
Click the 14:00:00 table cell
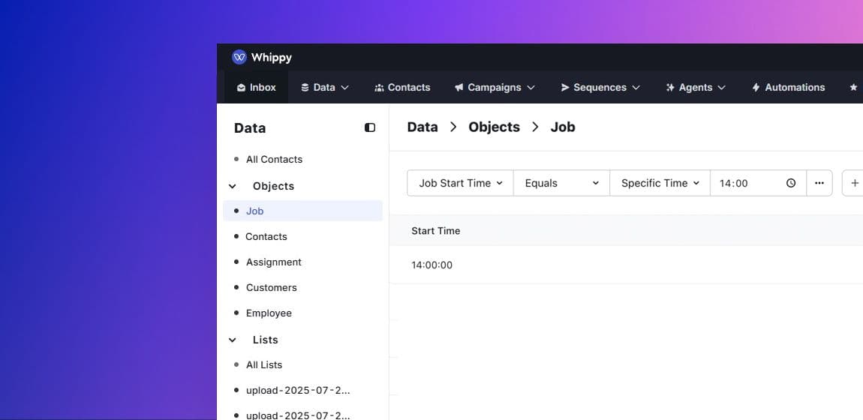(x=432, y=265)
